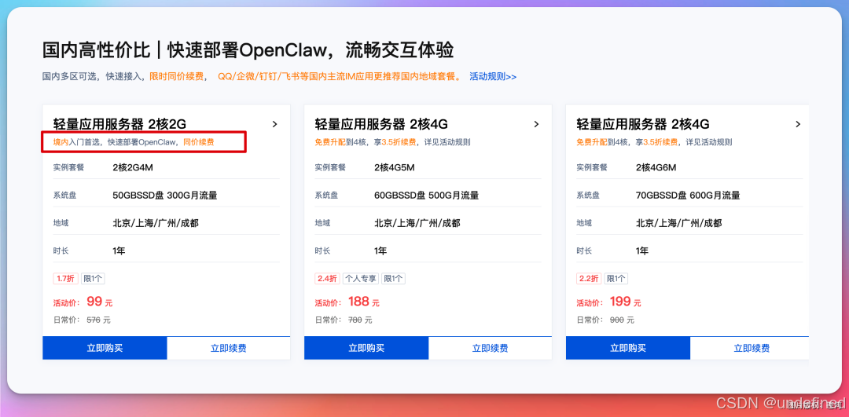Expand chevron arrow on 2核2G server card
This screenshot has height=417, width=849.
pyautogui.click(x=274, y=124)
